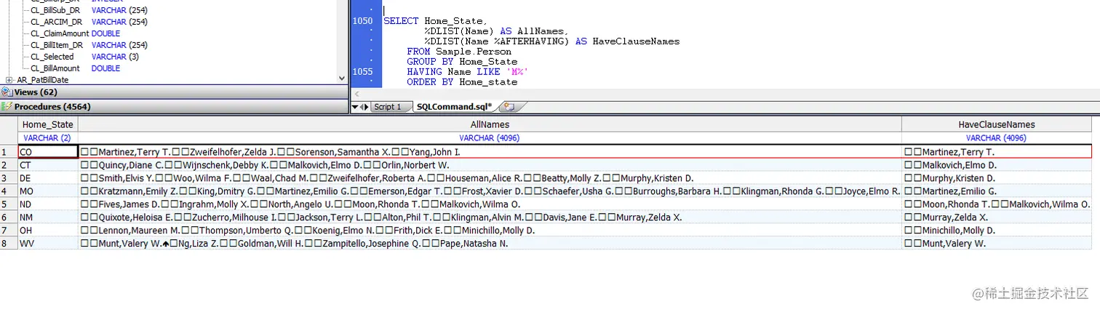Image resolution: width=1100 pixels, height=312 pixels.
Task: Select the AR_PatBillDate table name
Action: 43,80
